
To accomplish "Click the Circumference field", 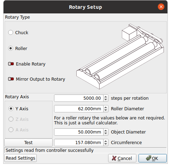I will [79, 143].
